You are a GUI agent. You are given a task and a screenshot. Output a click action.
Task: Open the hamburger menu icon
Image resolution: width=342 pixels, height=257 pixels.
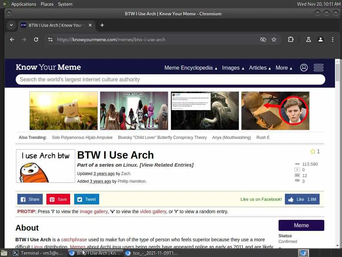click(x=319, y=68)
